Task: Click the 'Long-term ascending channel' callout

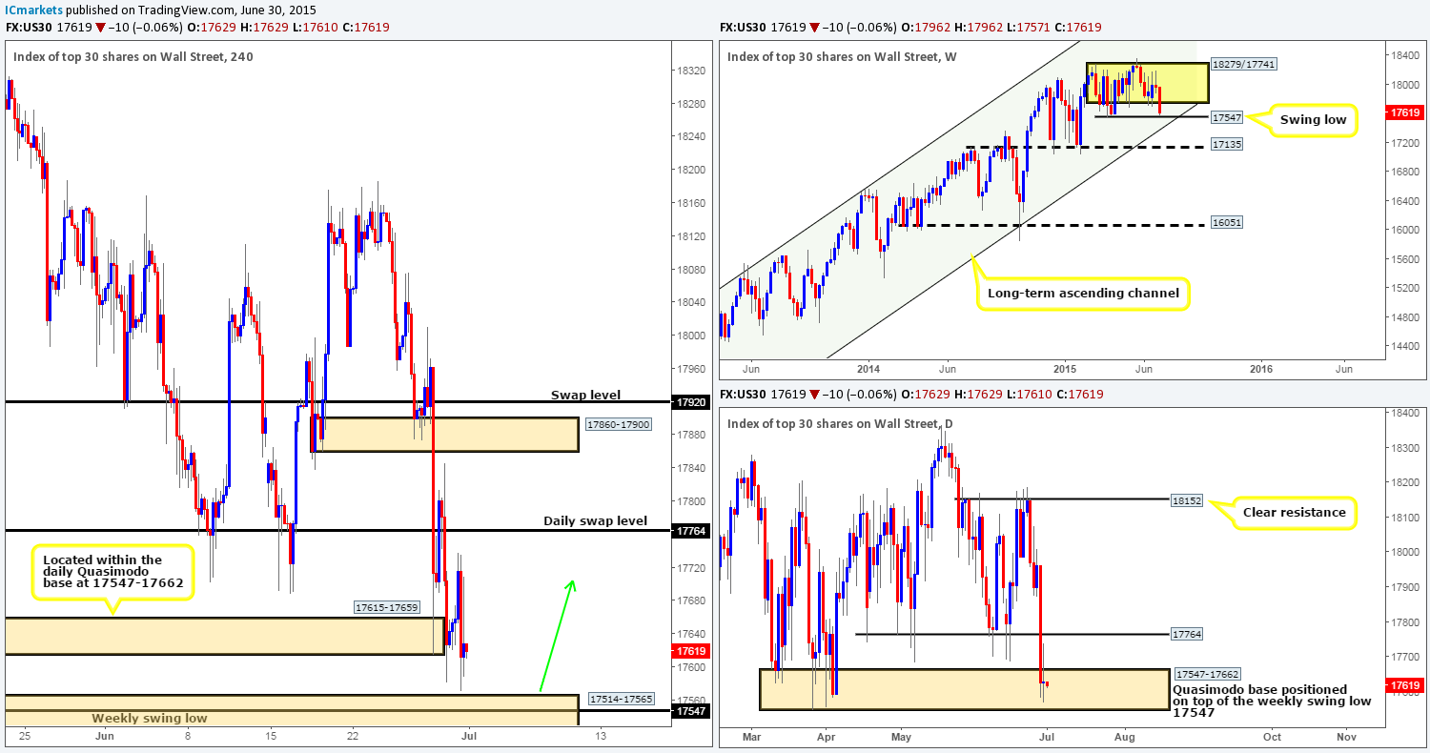Action: tap(1084, 293)
